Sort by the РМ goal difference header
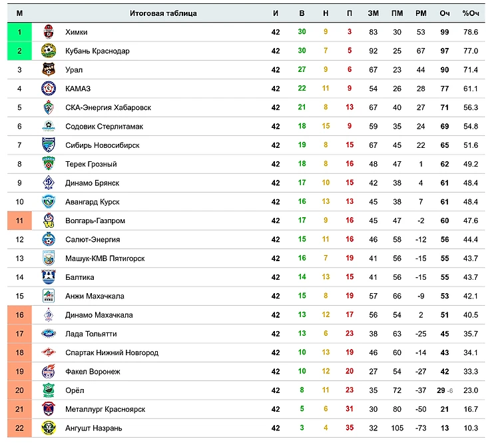 tap(421, 13)
